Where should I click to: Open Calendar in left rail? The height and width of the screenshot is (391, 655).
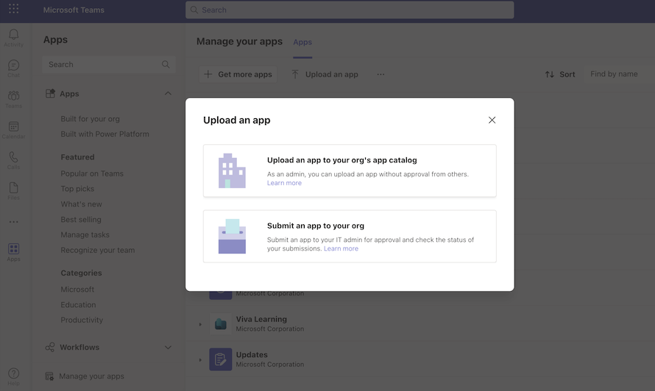coord(13,130)
